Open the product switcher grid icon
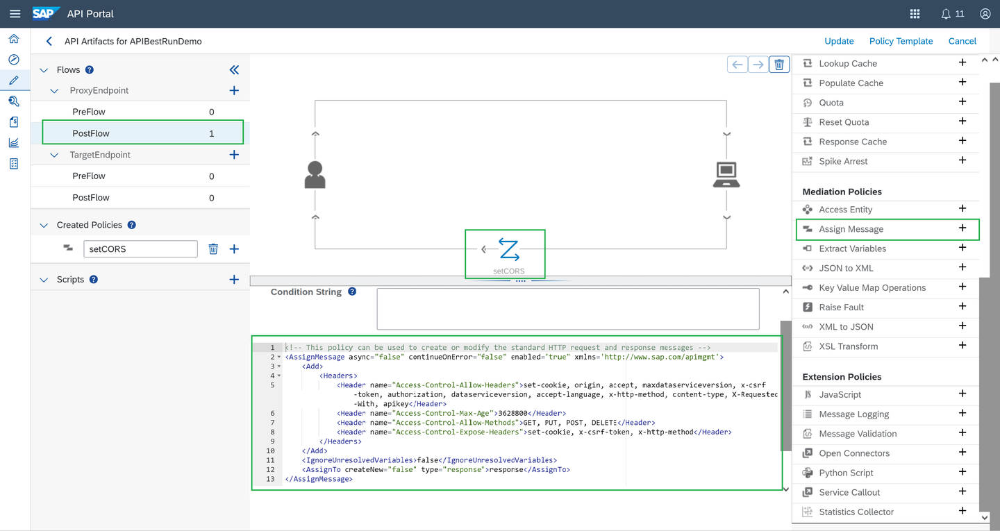1000x531 pixels. (x=915, y=14)
